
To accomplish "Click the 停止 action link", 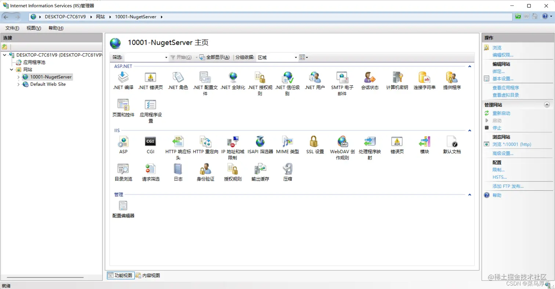I will click(x=497, y=128).
